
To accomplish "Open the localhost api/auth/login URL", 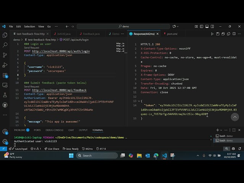I will pyautogui.click(x=61, y=51).
